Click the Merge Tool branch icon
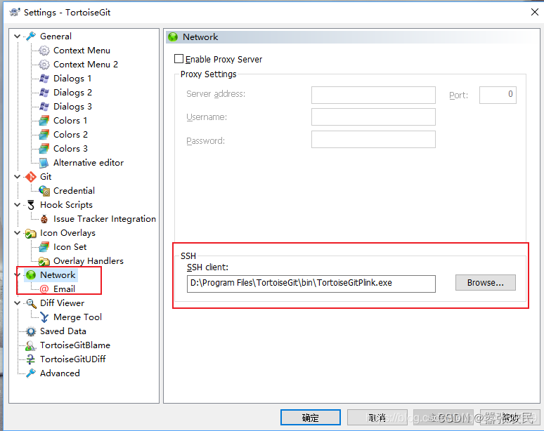 click(x=44, y=317)
